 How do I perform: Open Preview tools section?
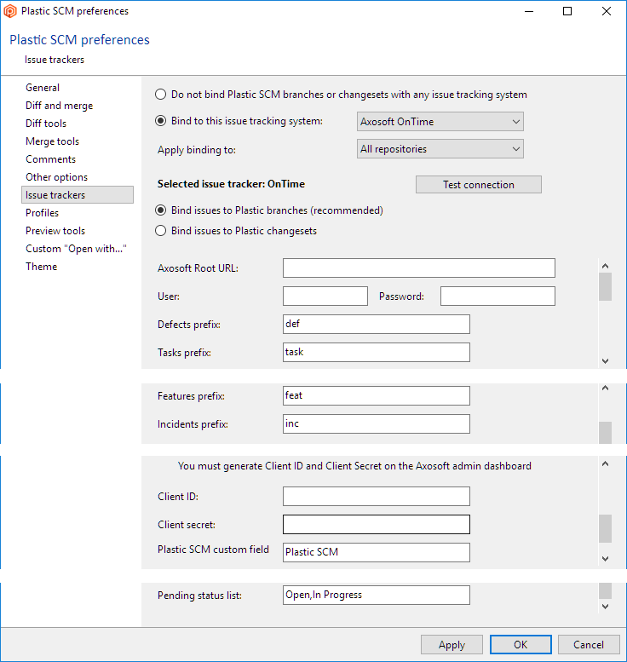point(55,231)
